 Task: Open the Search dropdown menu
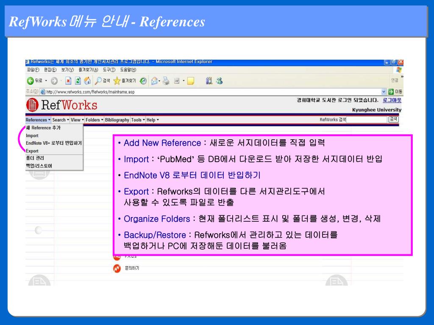click(61, 120)
